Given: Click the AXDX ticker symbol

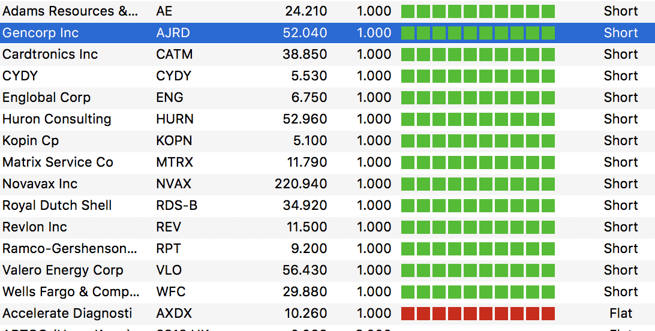Looking at the screenshot, I should [174, 314].
